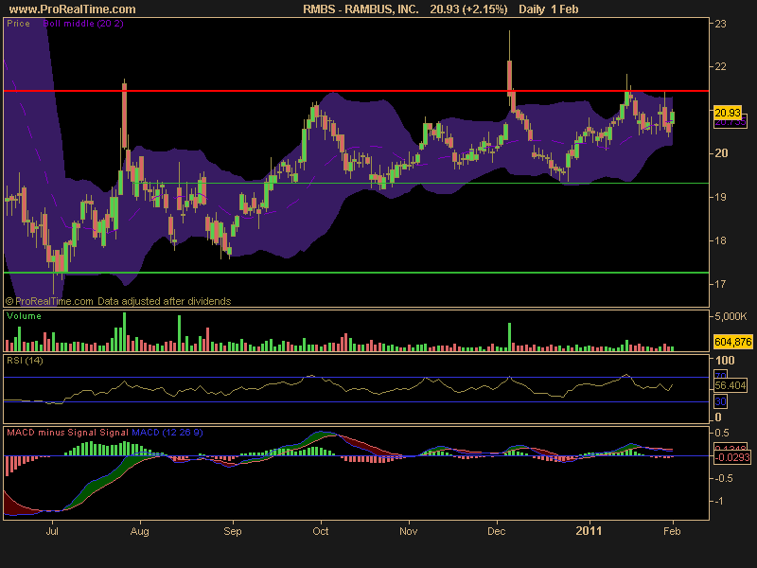Click the 18 price axis label
The height and width of the screenshot is (568, 757).
click(x=720, y=240)
